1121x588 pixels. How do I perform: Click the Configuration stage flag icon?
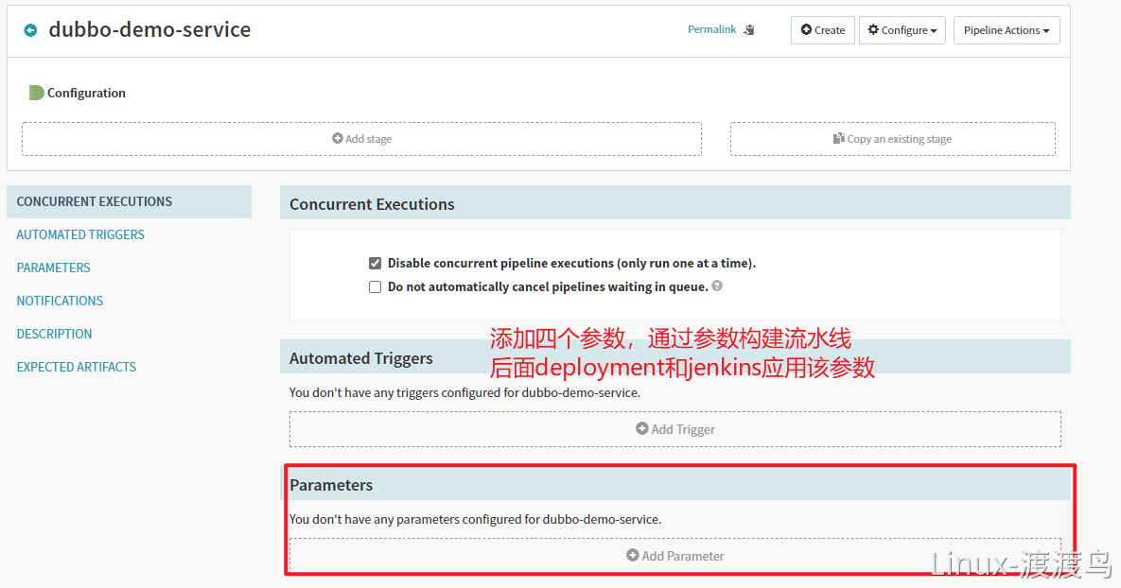(x=37, y=93)
